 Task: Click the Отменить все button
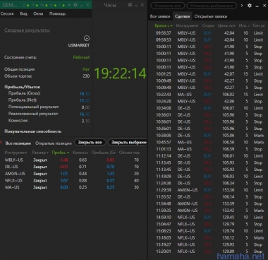pyautogui.click(x=168, y=6)
